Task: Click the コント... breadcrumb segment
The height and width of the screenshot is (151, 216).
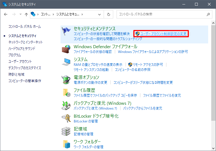Action: pos(46,14)
